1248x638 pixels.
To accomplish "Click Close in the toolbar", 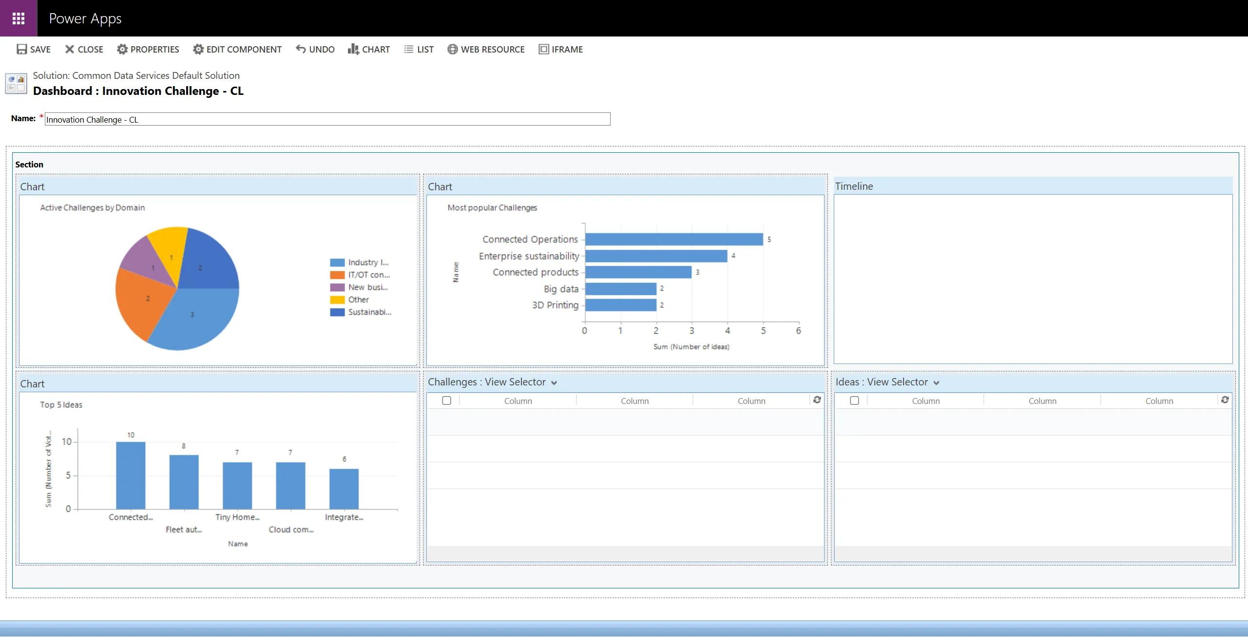I will click(70, 49).
